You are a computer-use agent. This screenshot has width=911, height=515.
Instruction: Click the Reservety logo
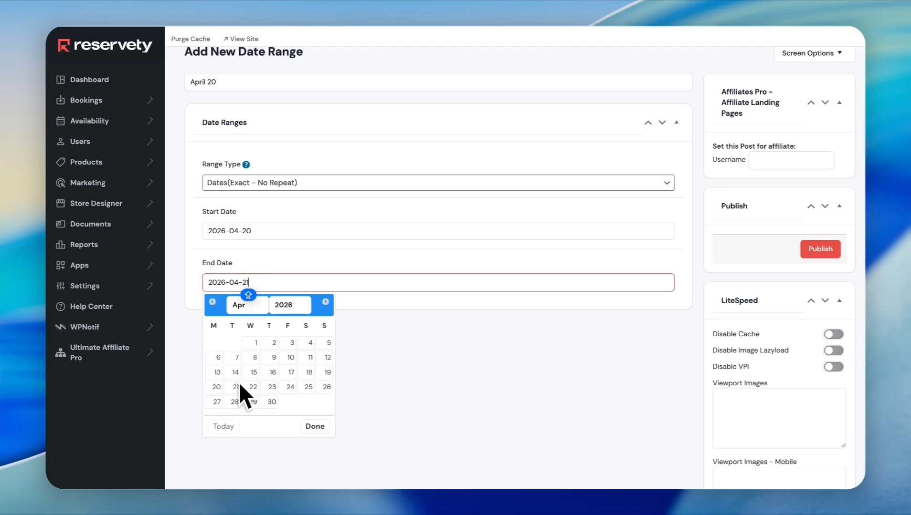tap(105, 45)
